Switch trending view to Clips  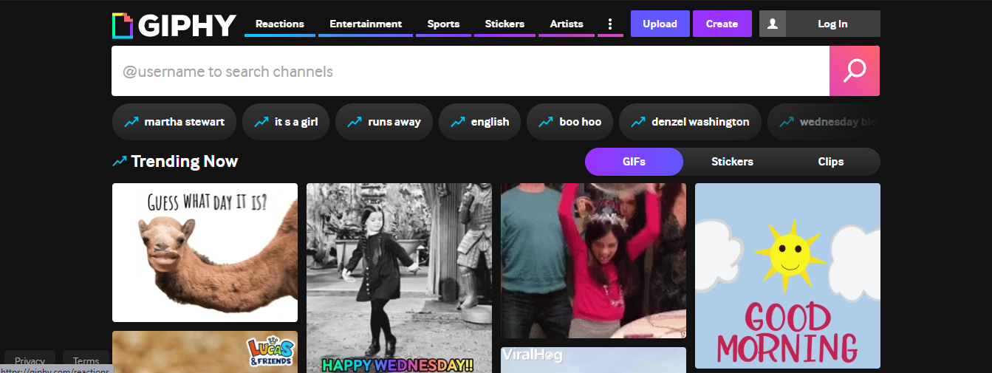pos(830,162)
